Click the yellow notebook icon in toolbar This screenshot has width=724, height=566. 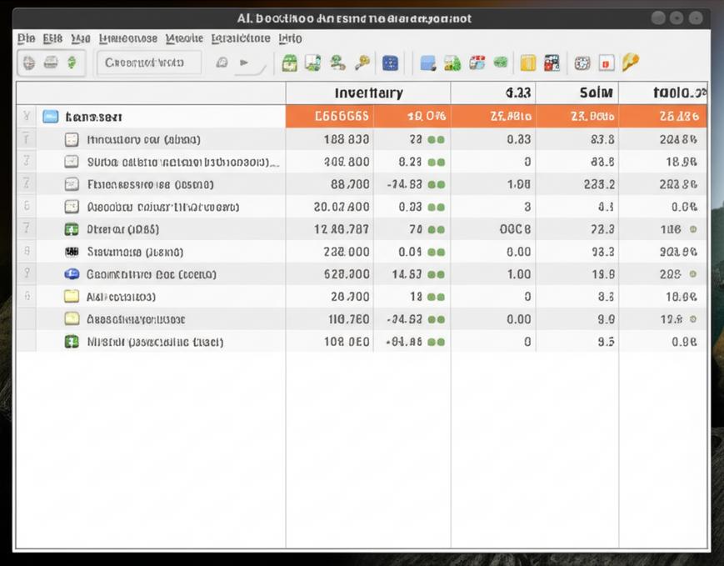pos(527,63)
